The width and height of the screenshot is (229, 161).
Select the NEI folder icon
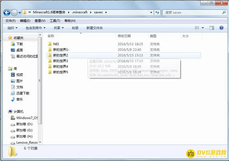pyautogui.click(x=50, y=44)
